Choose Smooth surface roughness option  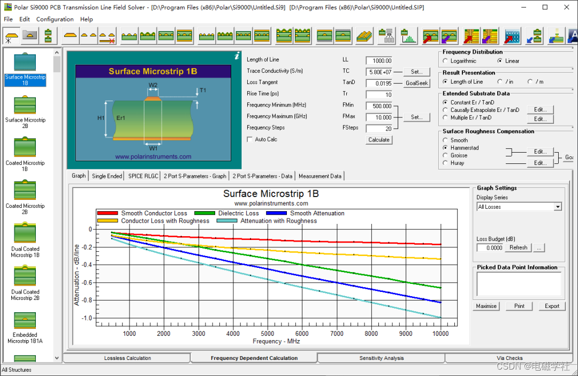pos(445,140)
